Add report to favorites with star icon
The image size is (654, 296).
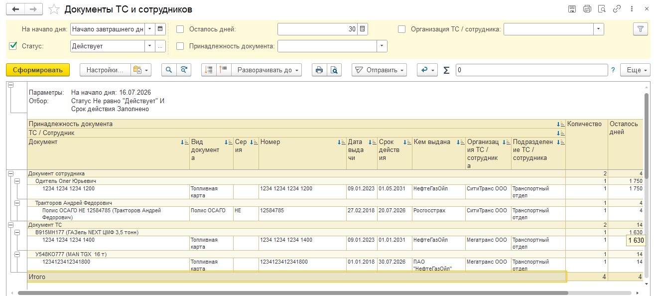pyautogui.click(x=55, y=9)
